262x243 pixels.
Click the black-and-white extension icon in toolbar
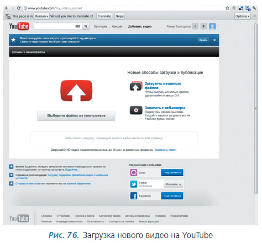click(241, 8)
